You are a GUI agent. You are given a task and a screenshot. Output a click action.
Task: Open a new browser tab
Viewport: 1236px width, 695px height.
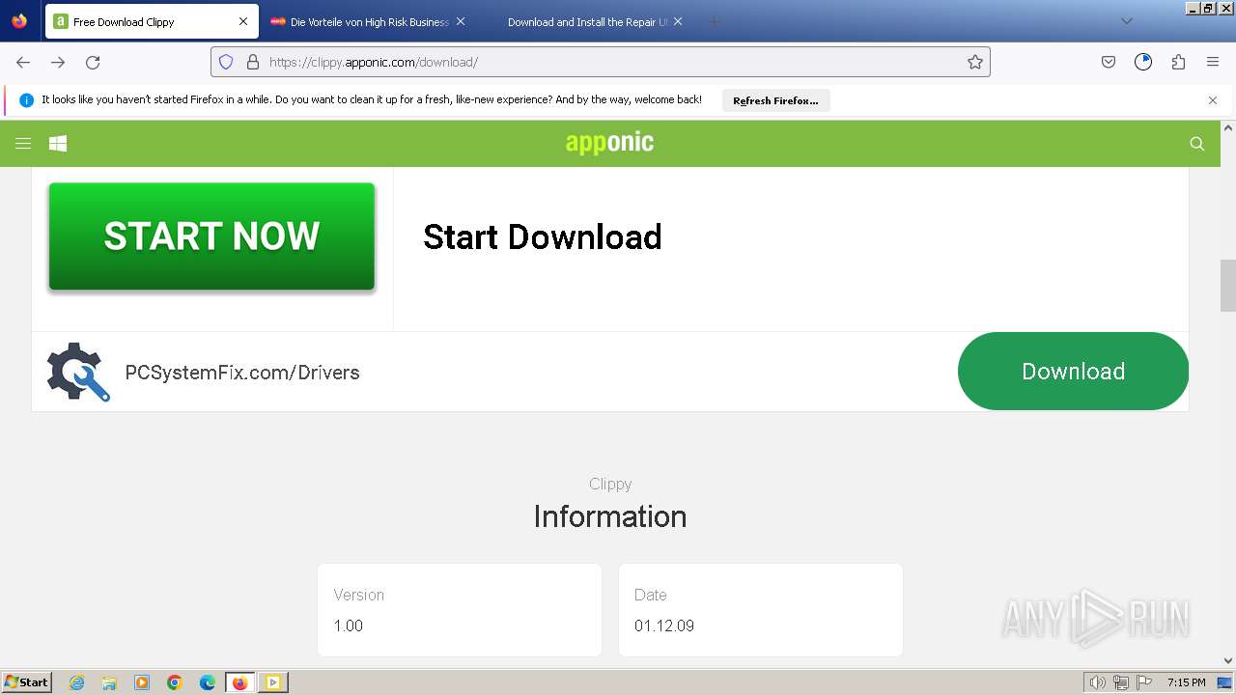pos(714,21)
